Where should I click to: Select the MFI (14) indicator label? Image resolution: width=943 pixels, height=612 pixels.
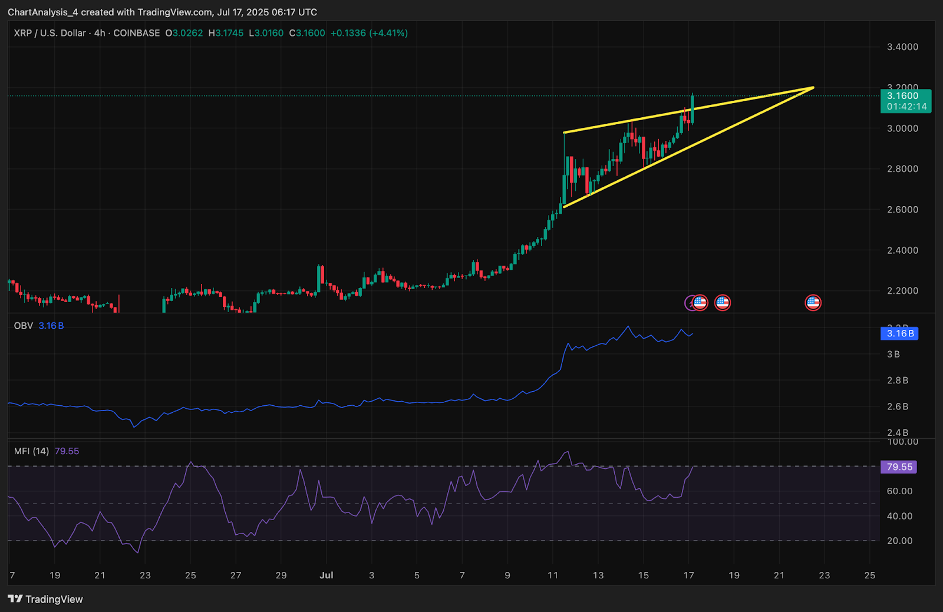(x=32, y=451)
